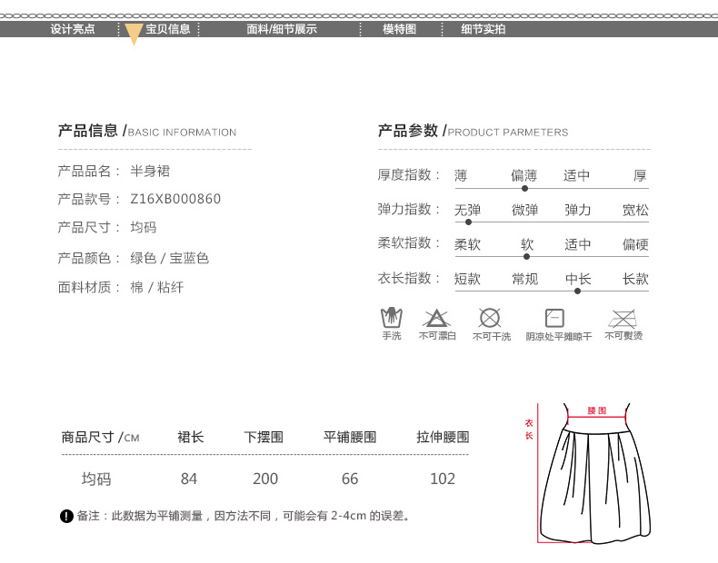
Task: Click the color value 绿色 / 宝蓝色
Action: pyautogui.click(x=169, y=258)
